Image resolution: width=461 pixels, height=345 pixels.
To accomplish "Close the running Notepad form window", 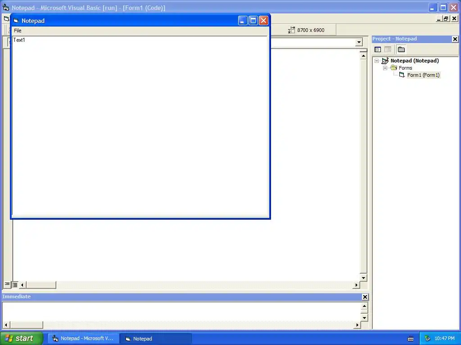I will 263,21.
